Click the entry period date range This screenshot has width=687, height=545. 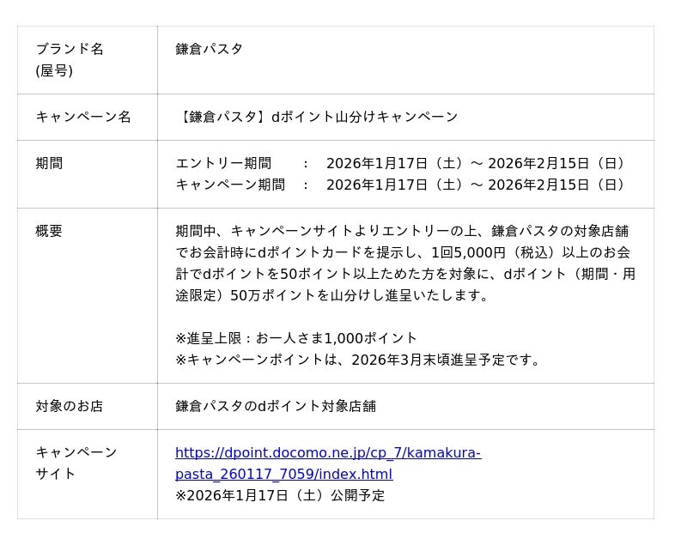(478, 163)
